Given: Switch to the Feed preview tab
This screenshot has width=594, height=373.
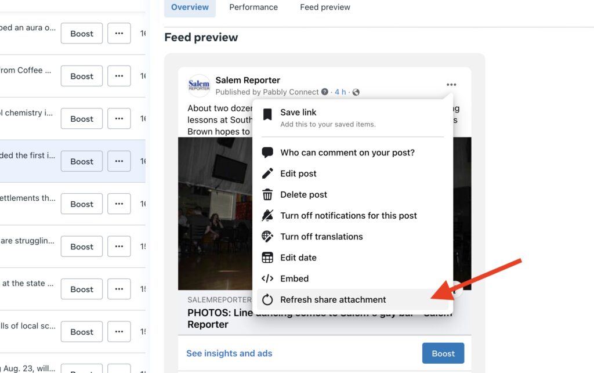Looking at the screenshot, I should pos(325,8).
